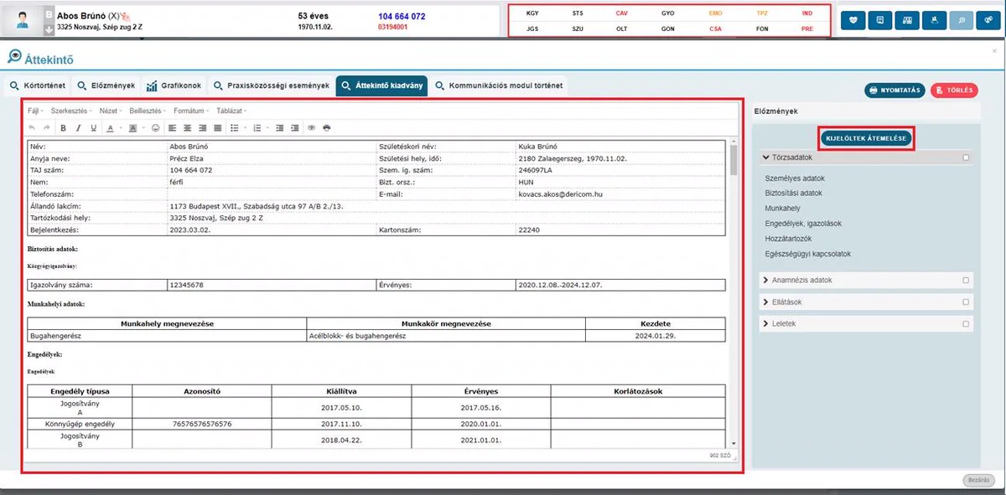Select Munkahely item in sidebar

[783, 207]
